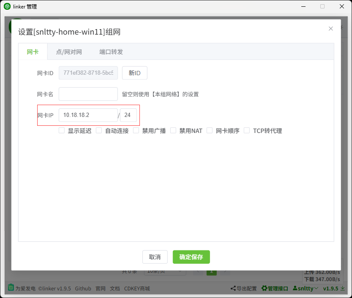Click the 取消 button
Screen dimensions: 352x298
point(155,257)
